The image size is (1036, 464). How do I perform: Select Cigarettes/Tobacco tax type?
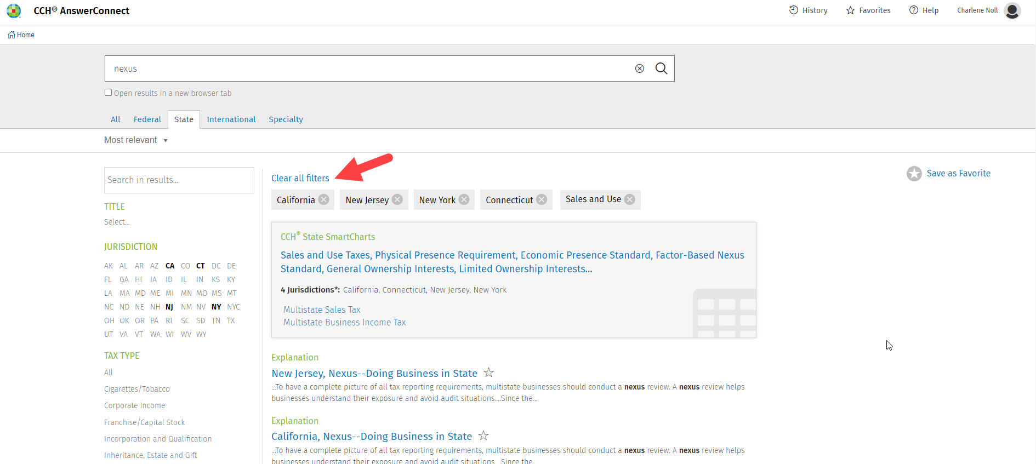137,389
